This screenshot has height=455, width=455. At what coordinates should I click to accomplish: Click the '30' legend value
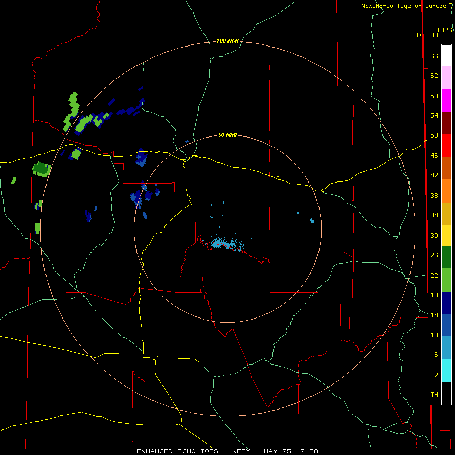pyautogui.click(x=434, y=235)
